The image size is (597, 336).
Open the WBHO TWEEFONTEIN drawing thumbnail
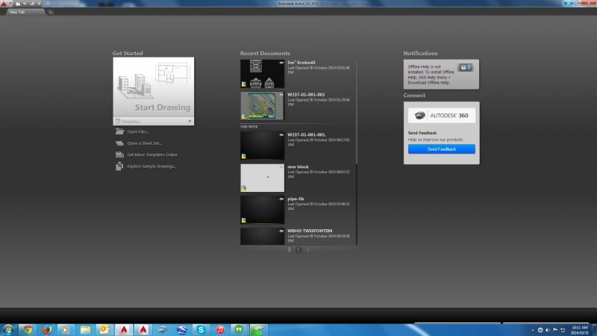point(262,236)
